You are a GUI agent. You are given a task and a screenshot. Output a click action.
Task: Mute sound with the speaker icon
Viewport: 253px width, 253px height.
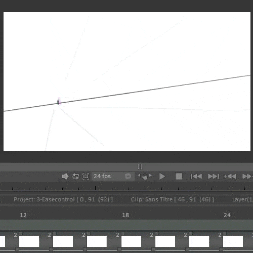tap(65, 177)
